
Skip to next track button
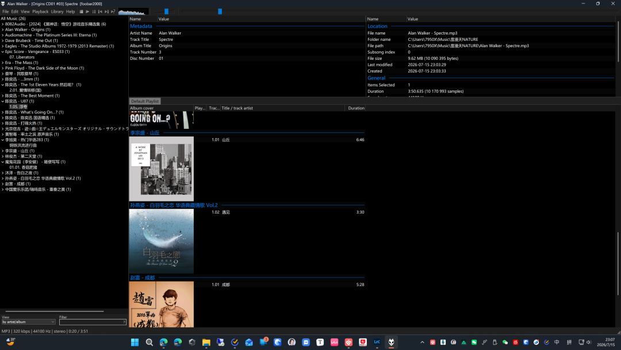point(106,12)
